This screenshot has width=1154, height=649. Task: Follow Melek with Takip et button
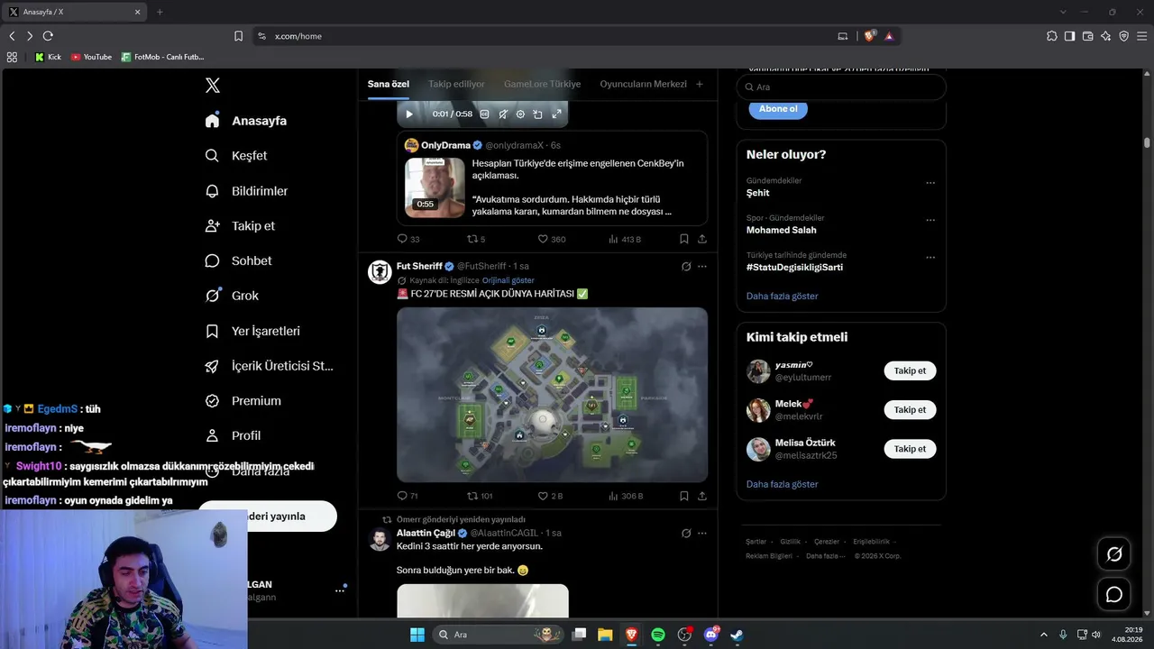point(910,409)
